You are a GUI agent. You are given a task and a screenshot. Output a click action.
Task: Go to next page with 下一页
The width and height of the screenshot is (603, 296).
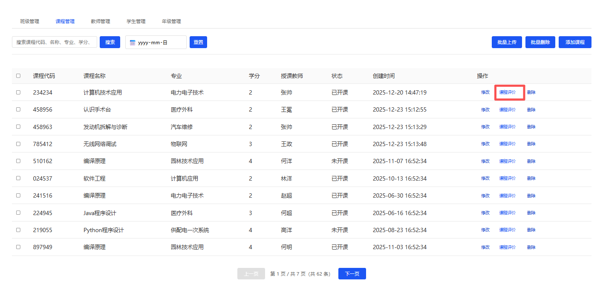(x=352, y=274)
